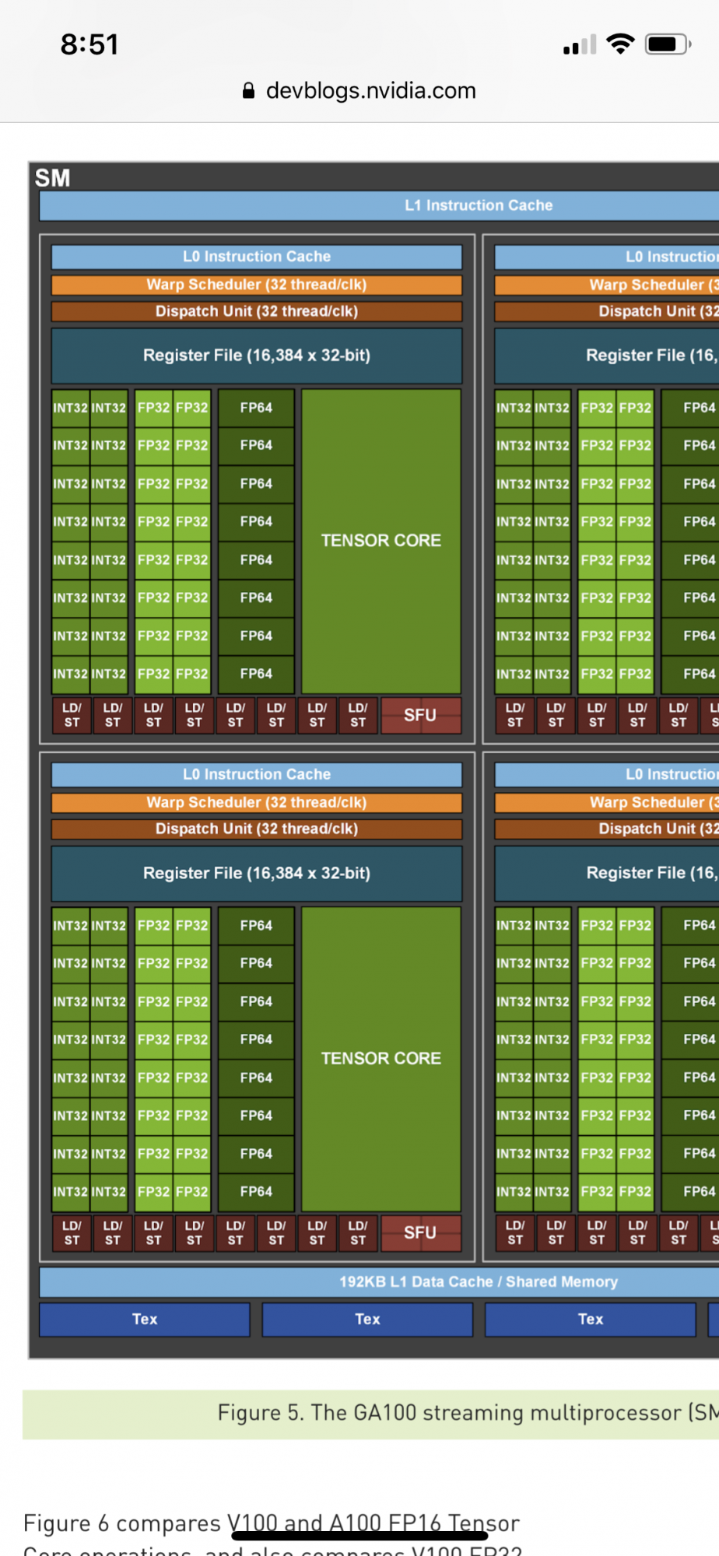Tap the leftmost Tex block
The width and height of the screenshot is (719, 1556).
[x=145, y=1319]
